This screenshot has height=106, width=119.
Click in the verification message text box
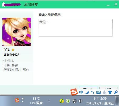[x=76, y=28]
